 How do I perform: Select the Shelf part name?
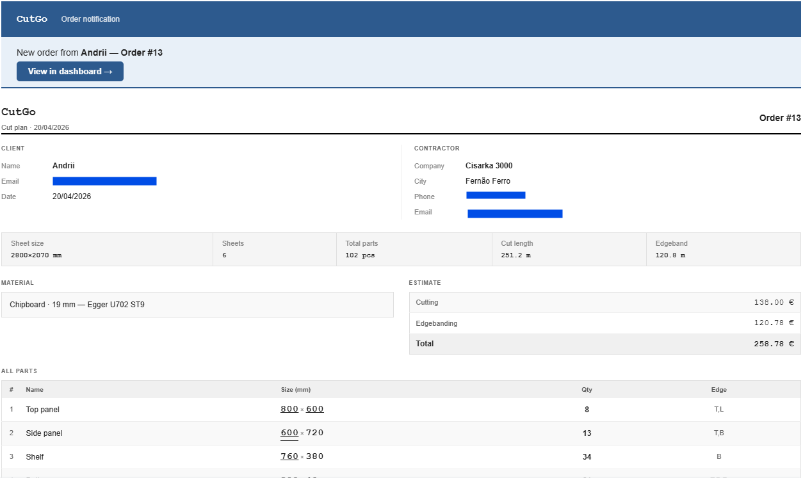point(35,457)
